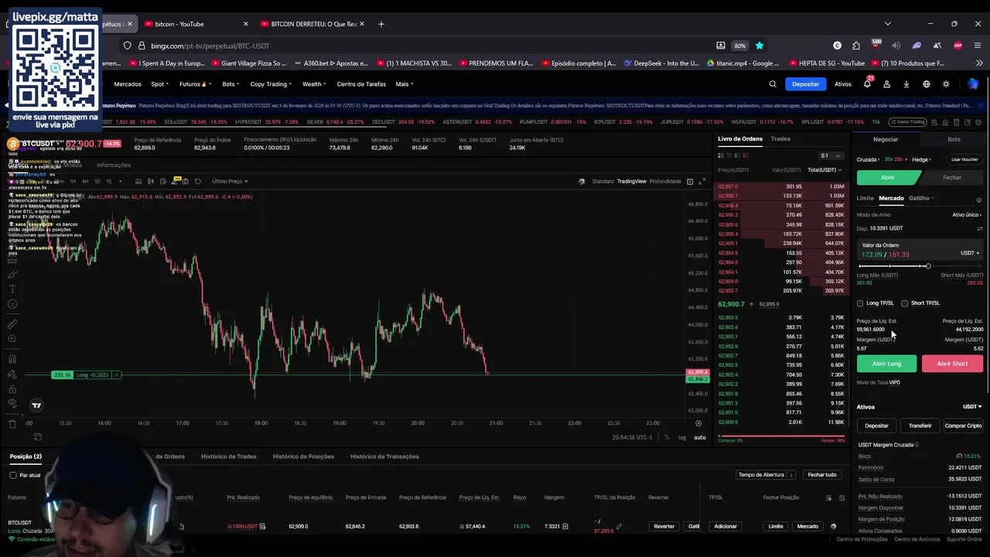990x557 pixels.
Task: Bookmark this page with the browser star icon
Action: (760, 46)
